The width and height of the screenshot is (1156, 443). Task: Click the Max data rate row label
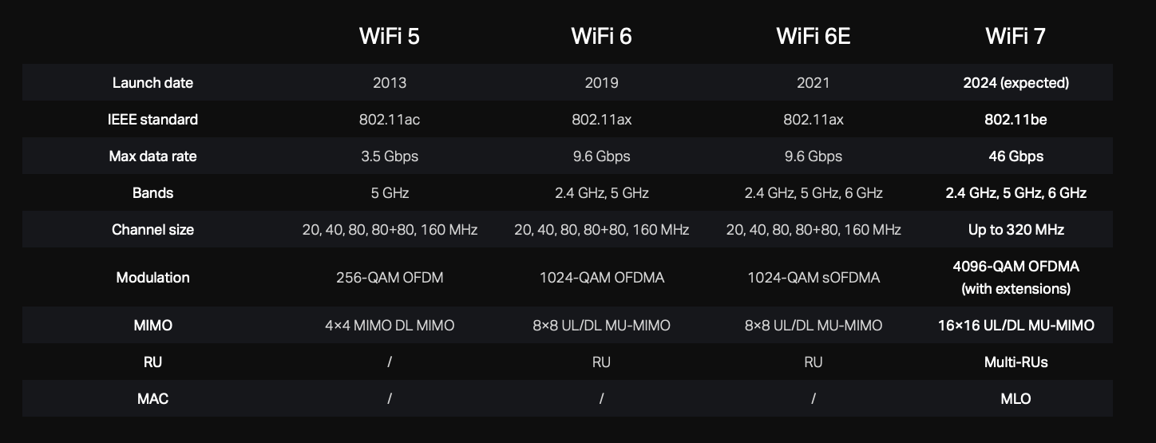tap(152, 156)
